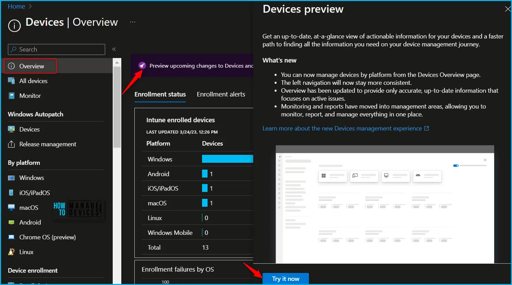Click the All devices icon
Image resolution: width=512 pixels, height=285 pixels.
(x=11, y=81)
